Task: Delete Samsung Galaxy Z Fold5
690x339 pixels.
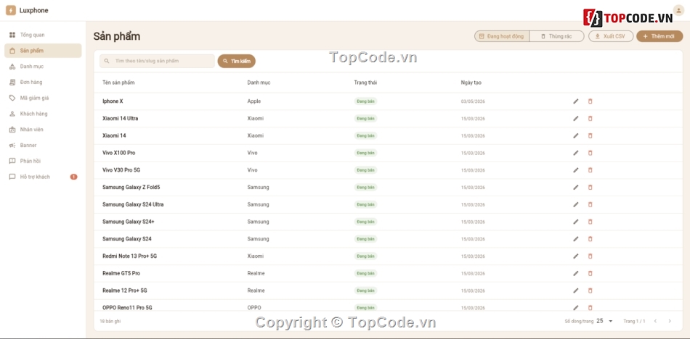Action: pyautogui.click(x=590, y=188)
